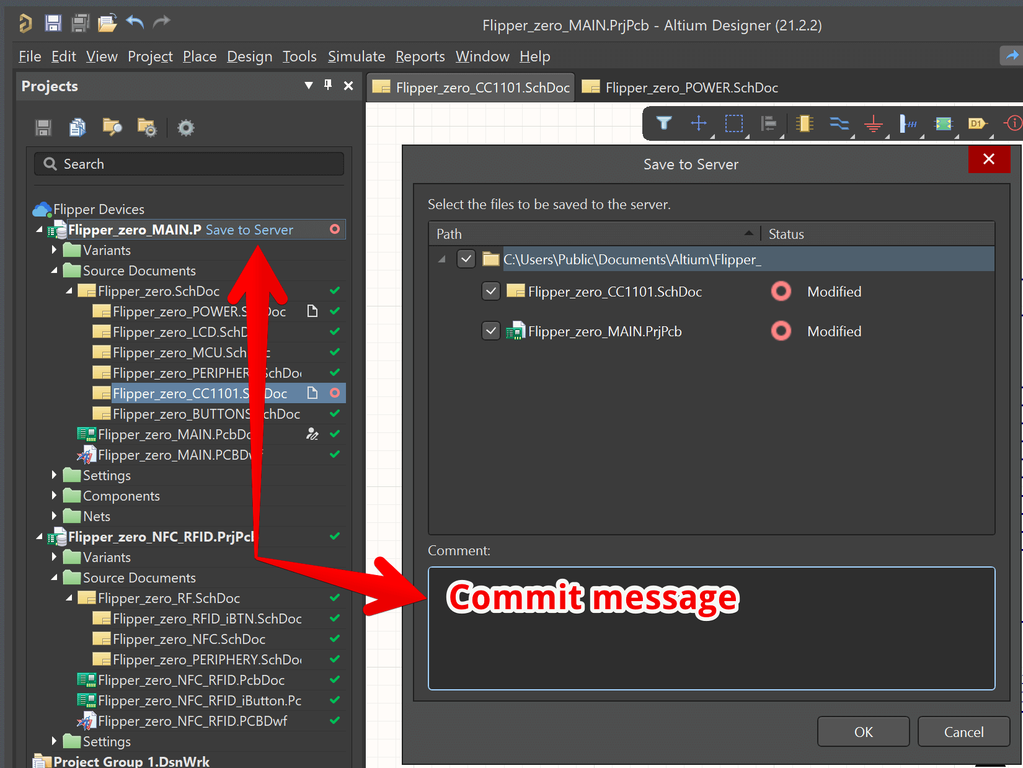Select the power port ground tool
The height and width of the screenshot is (768, 1023).
[874, 124]
